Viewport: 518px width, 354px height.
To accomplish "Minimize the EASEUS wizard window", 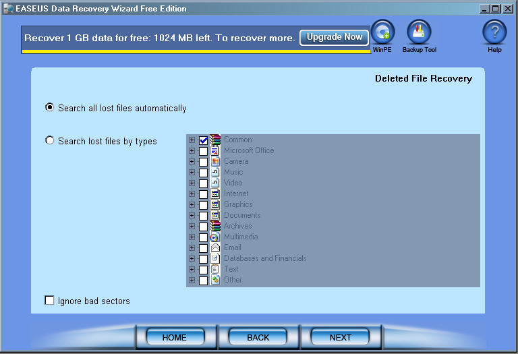I will [485, 9].
